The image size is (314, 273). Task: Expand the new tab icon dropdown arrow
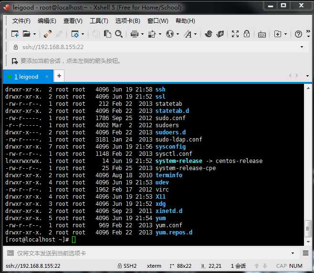(x=285, y=34)
